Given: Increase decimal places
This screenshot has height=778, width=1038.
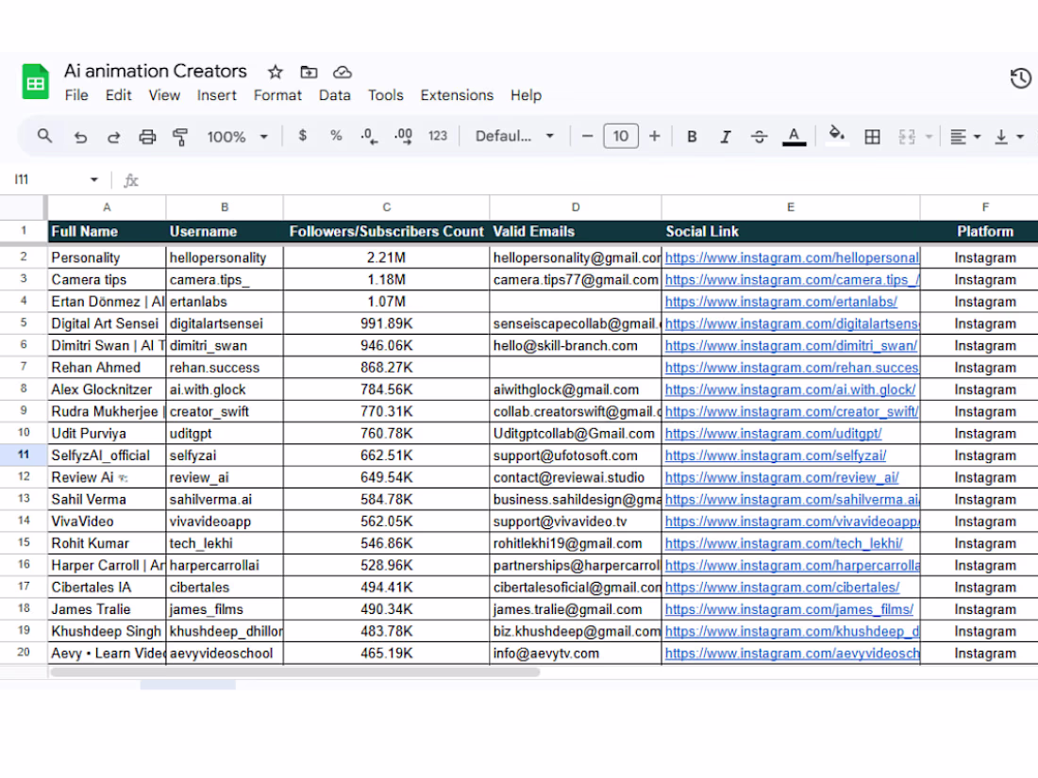Looking at the screenshot, I should [x=403, y=137].
